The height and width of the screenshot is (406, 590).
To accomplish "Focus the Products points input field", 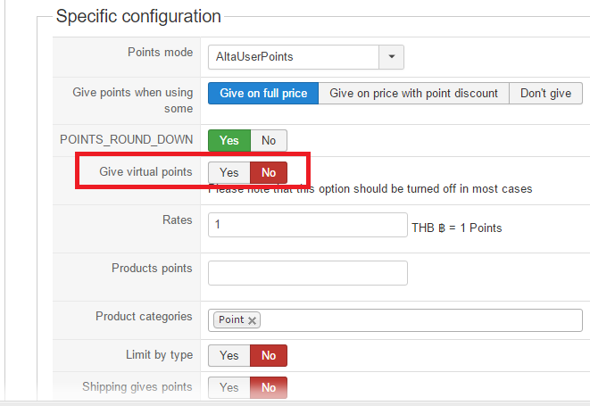I will 307,273.
